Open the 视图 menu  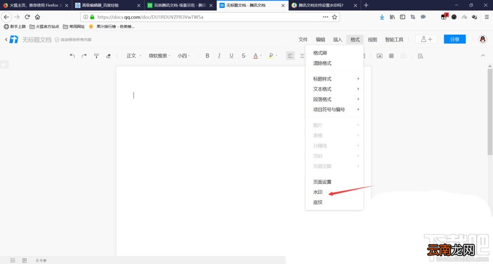(x=372, y=39)
